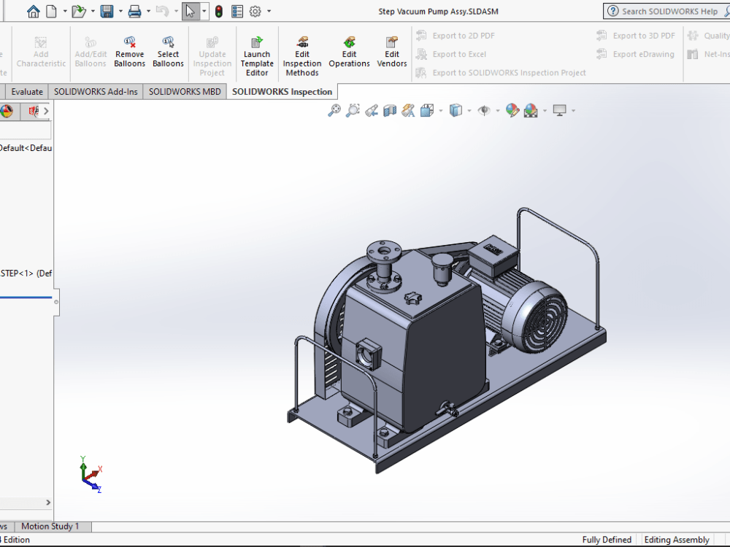
Task: Select the Zoom to Fit icon
Action: pyautogui.click(x=334, y=110)
